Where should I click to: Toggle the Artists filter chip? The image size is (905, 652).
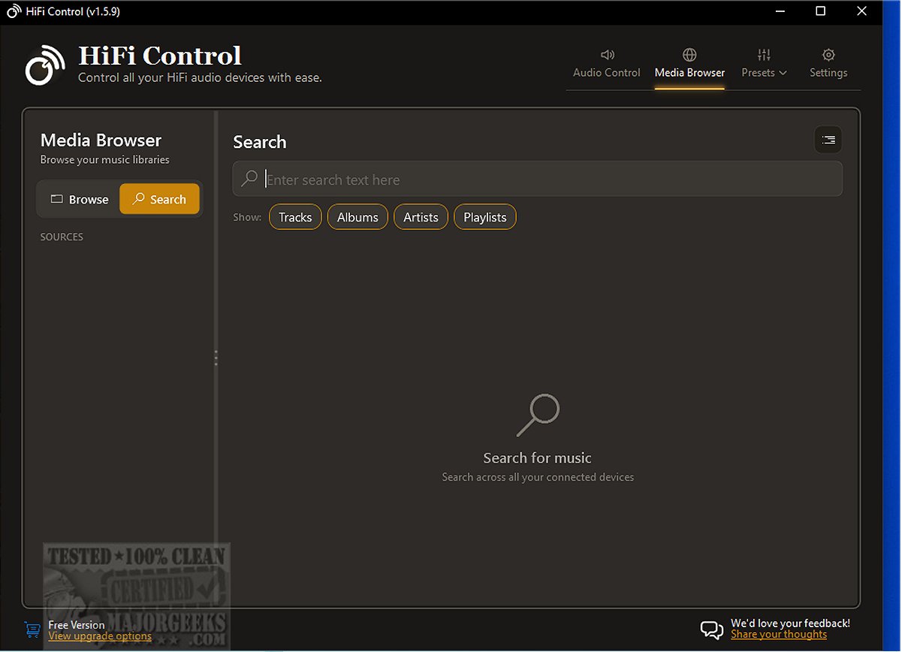click(421, 217)
